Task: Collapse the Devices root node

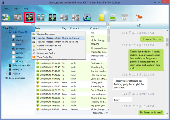Action: point(3,28)
